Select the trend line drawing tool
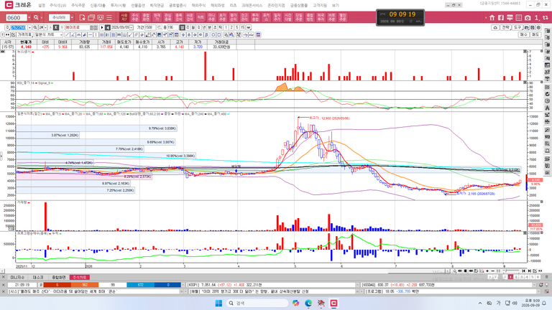The height and width of the screenshot is (310, 552). 68,34
